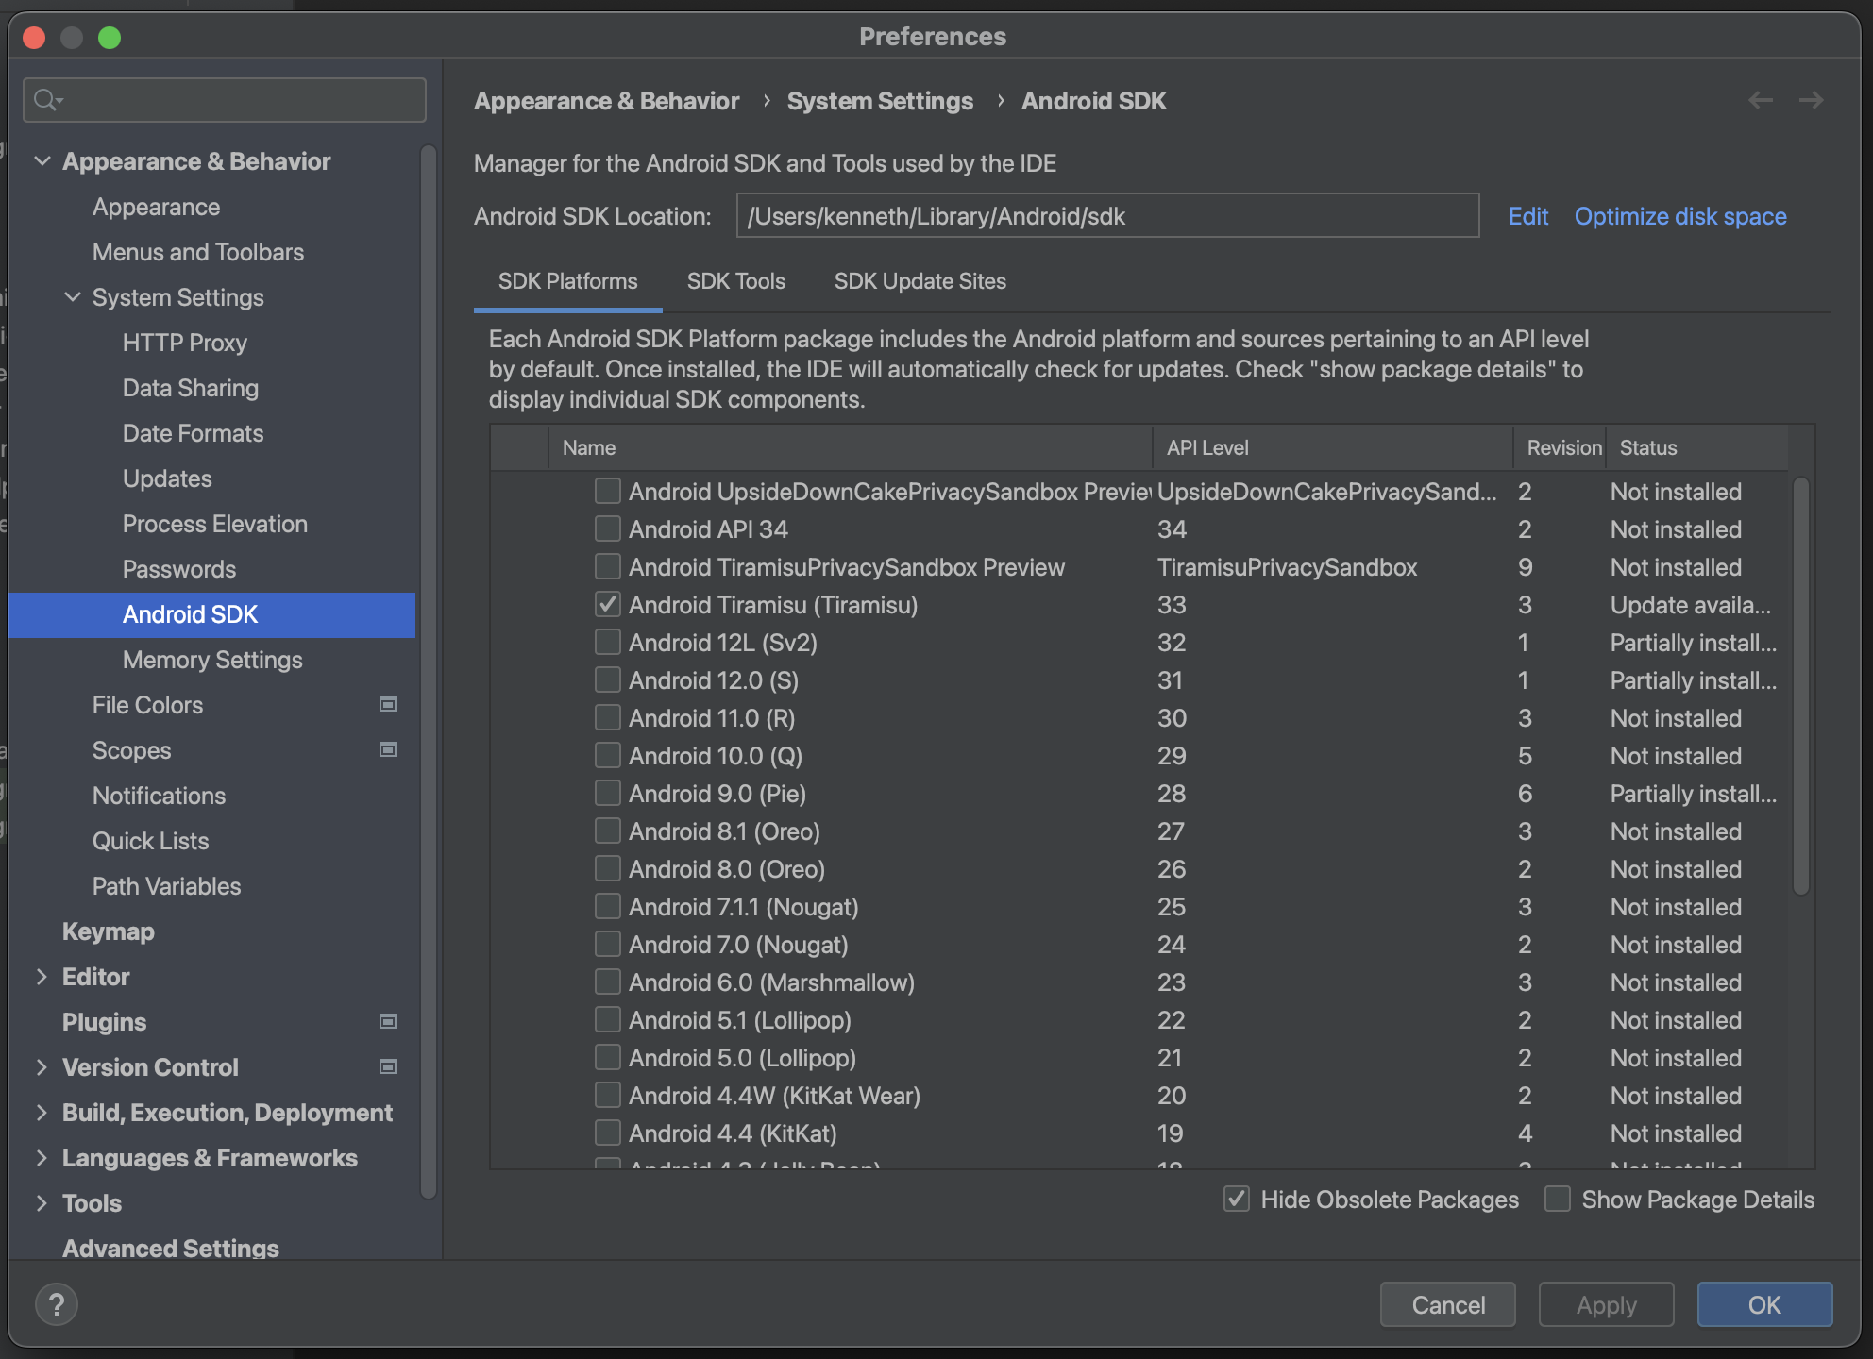Click the help question mark icon
The width and height of the screenshot is (1873, 1359).
pos(57,1303)
